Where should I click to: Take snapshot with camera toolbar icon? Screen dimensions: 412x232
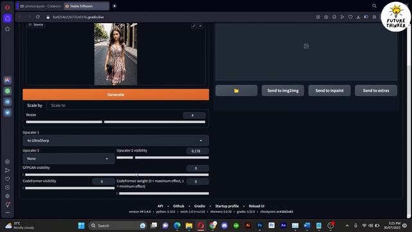tap(326, 17)
